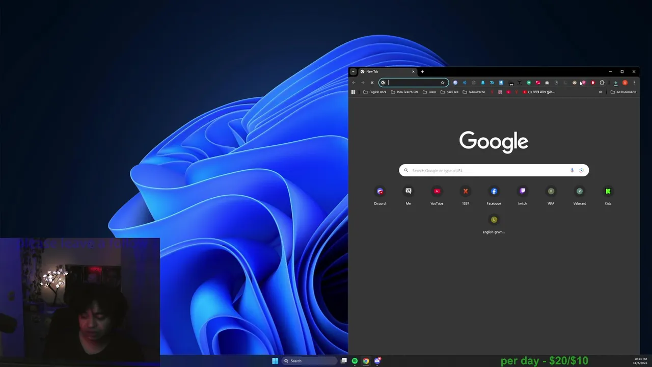Open the YouTube shortcut tile

(x=437, y=196)
